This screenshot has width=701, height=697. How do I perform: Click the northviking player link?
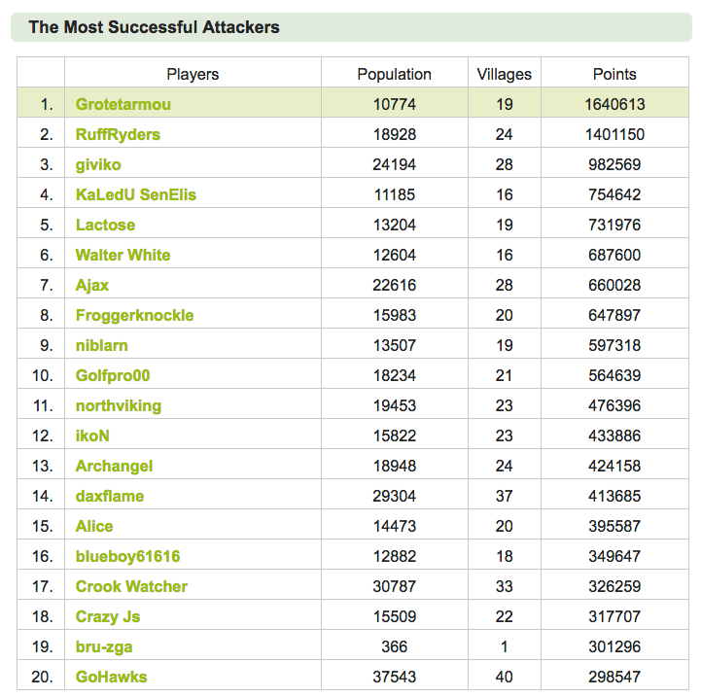119,405
